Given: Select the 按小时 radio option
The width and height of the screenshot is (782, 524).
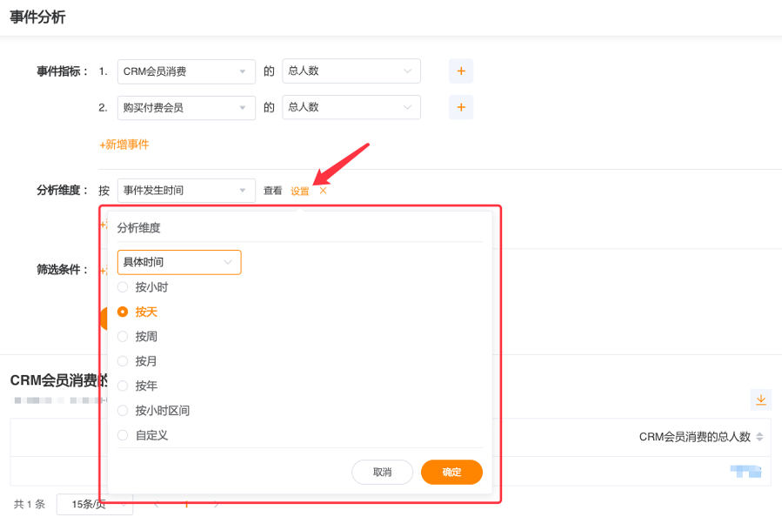Looking at the screenshot, I should pos(123,286).
